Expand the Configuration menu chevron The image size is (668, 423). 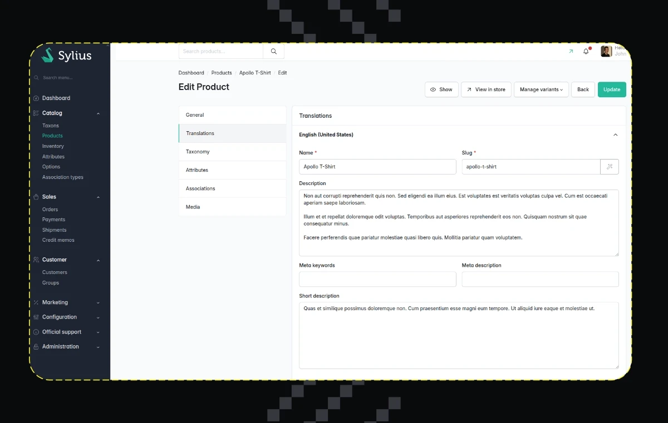click(x=99, y=317)
